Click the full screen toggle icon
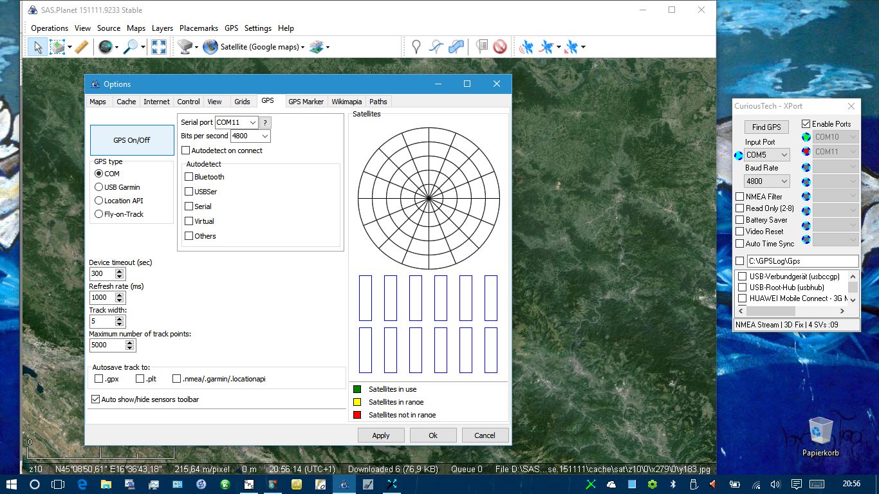This screenshot has width=879, height=494. click(159, 47)
